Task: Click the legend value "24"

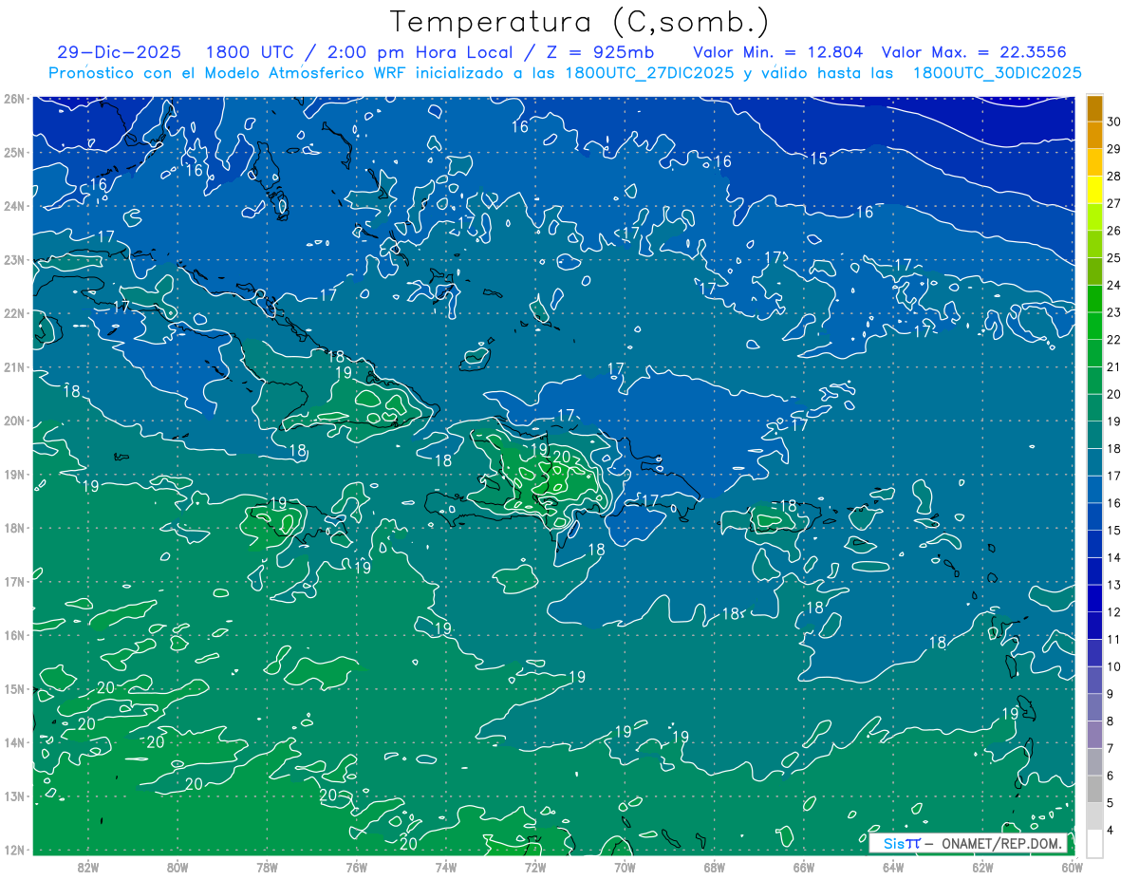Action: (x=1114, y=285)
